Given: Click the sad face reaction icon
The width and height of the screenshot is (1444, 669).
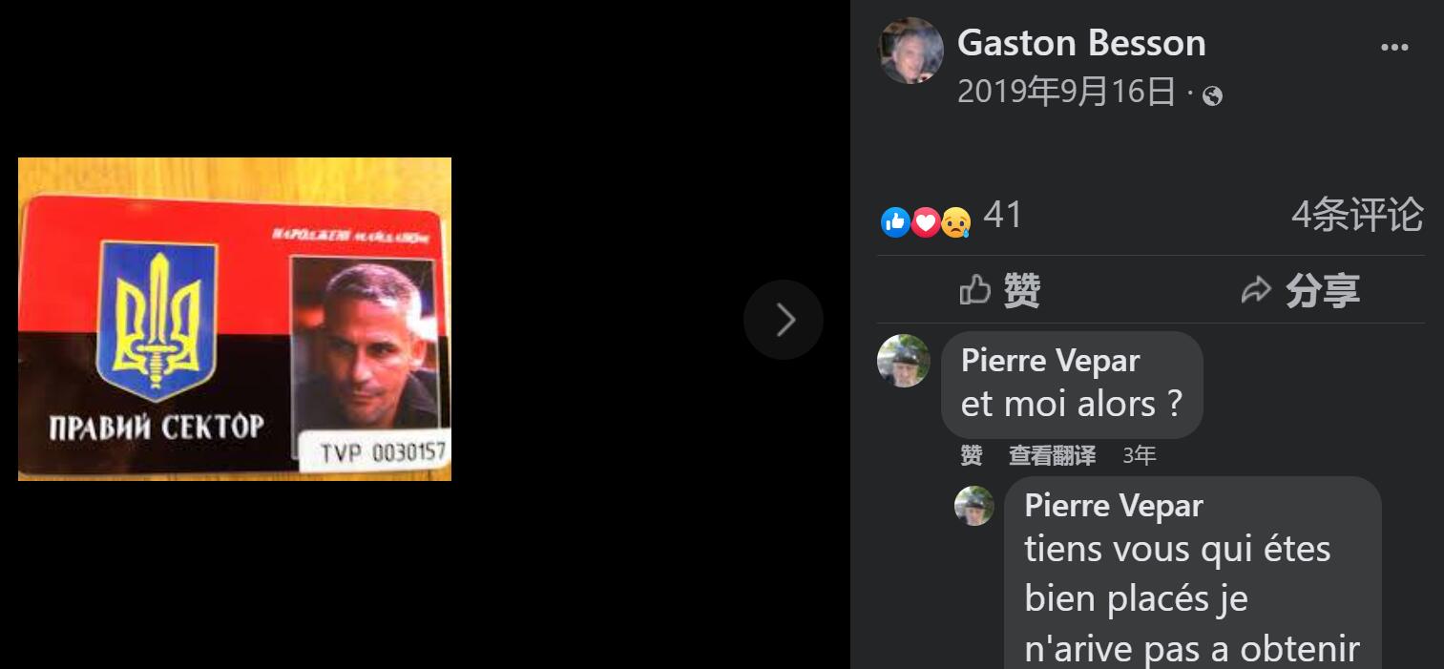Looking at the screenshot, I should click(x=955, y=222).
